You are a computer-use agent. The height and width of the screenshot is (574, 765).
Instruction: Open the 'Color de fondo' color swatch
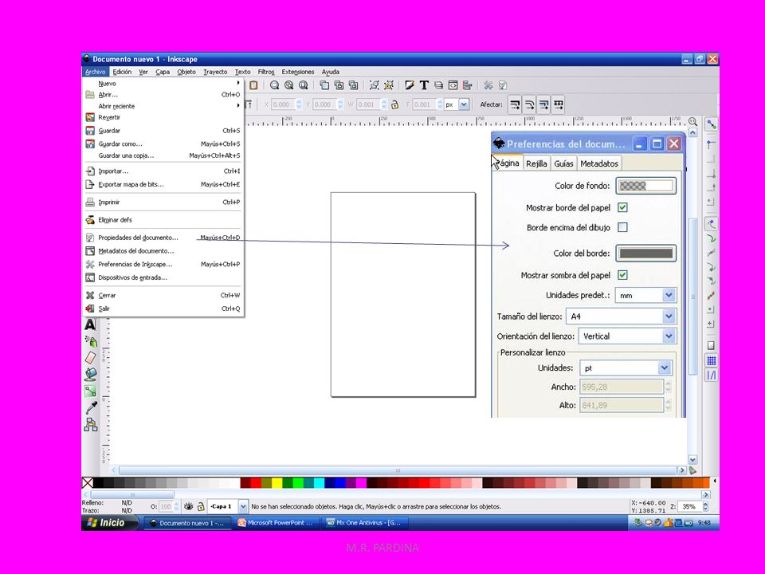point(645,186)
